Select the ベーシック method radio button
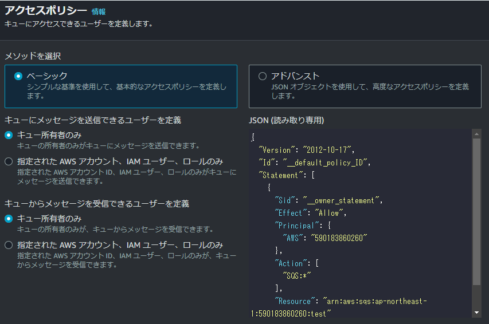This screenshot has width=489, height=324. (18, 76)
